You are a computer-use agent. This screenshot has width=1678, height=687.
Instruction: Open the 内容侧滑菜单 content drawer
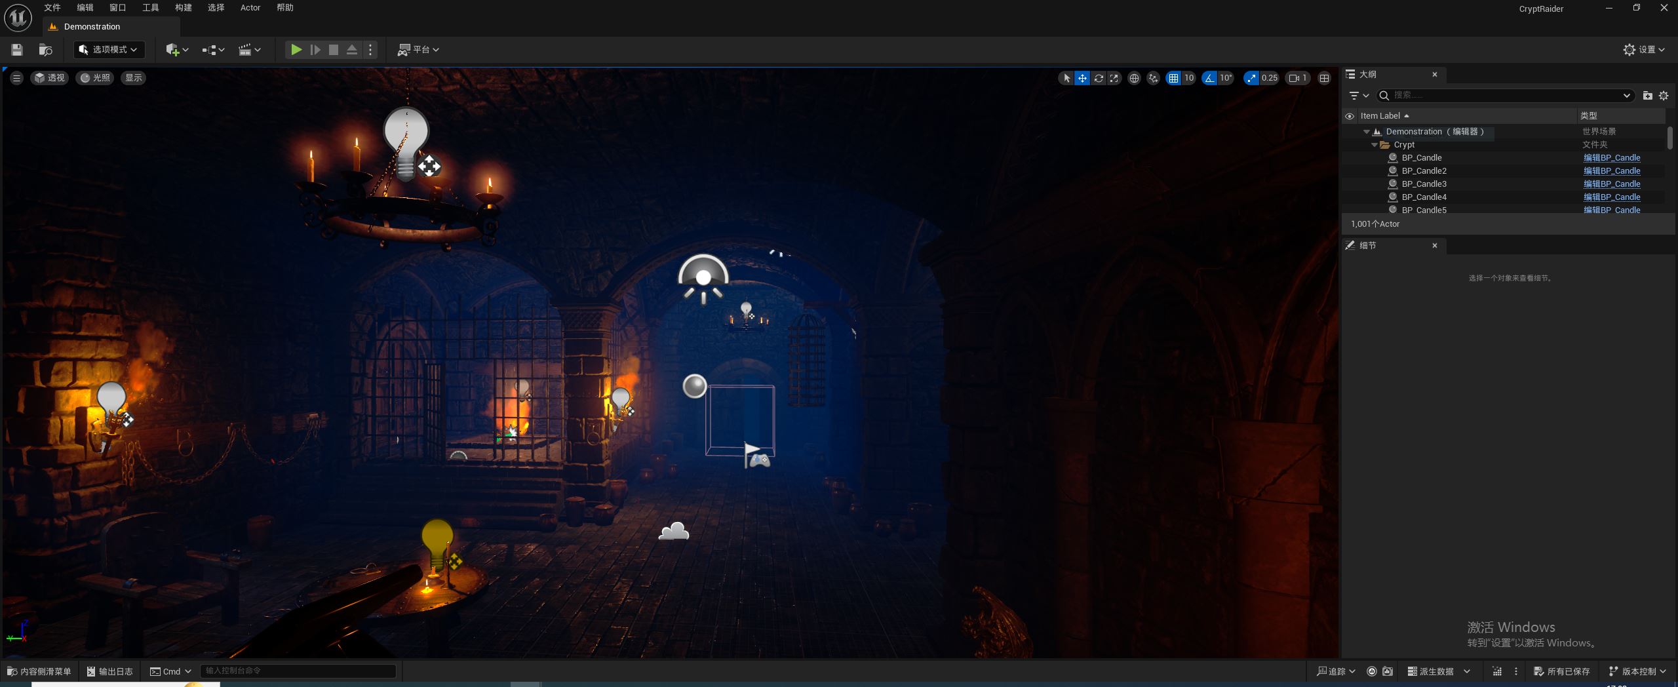point(39,671)
